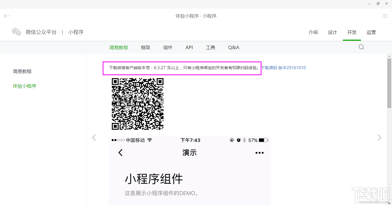Image resolution: width=392 pixels, height=205 pixels.
Task: Open the Q&A section
Action: pos(233,47)
